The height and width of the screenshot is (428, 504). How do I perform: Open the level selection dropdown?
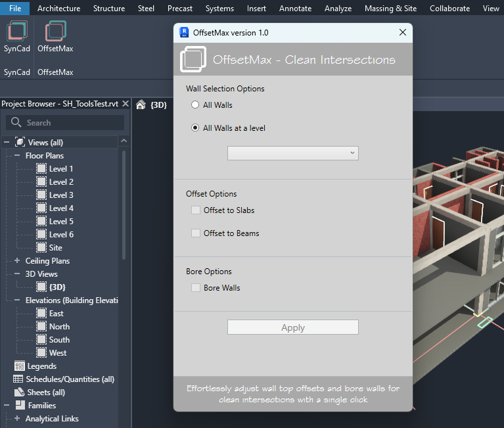[x=293, y=153]
